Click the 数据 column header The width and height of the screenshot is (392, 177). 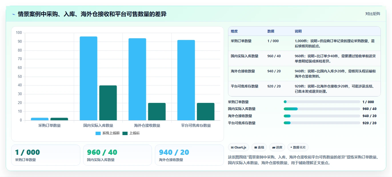point(271,31)
